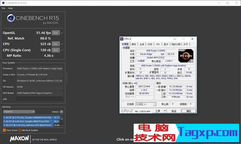Switch to the SPD tab in CPU-Z
The image size is (241, 144).
(x=158, y=44)
